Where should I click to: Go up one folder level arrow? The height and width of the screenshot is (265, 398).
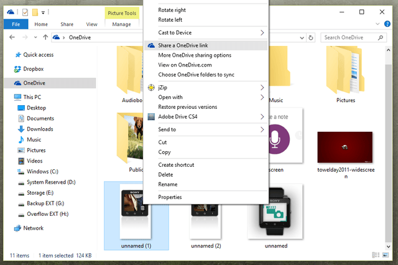45,37
